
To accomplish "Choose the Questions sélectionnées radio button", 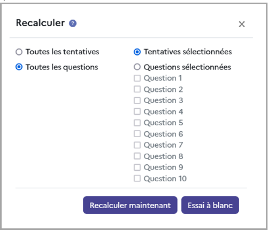I will [137, 67].
